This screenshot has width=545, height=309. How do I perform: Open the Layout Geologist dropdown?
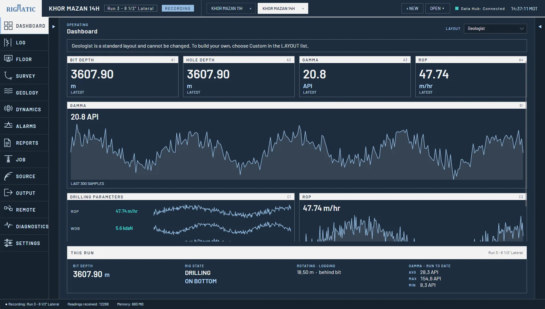pos(495,29)
